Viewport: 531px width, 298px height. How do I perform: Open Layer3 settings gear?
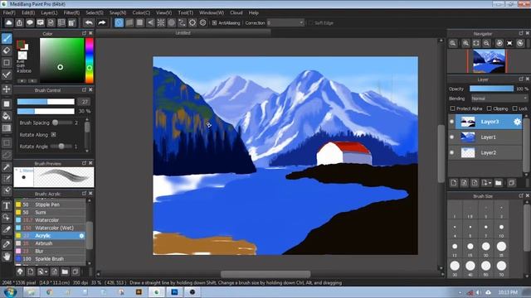pos(517,122)
